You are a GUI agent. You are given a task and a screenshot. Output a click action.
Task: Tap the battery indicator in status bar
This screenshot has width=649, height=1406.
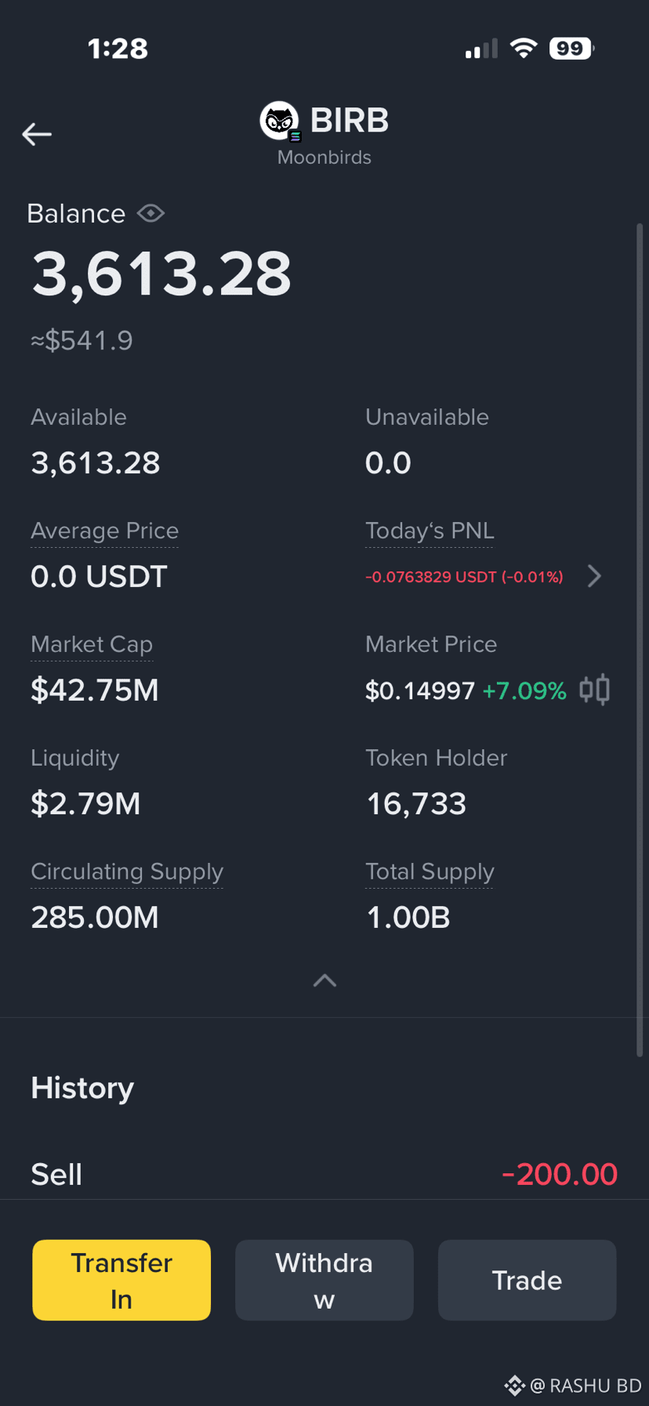pyautogui.click(x=571, y=49)
